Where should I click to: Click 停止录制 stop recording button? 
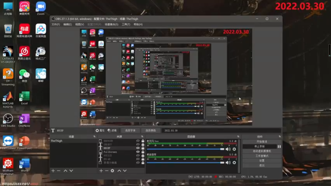tap(260, 146)
